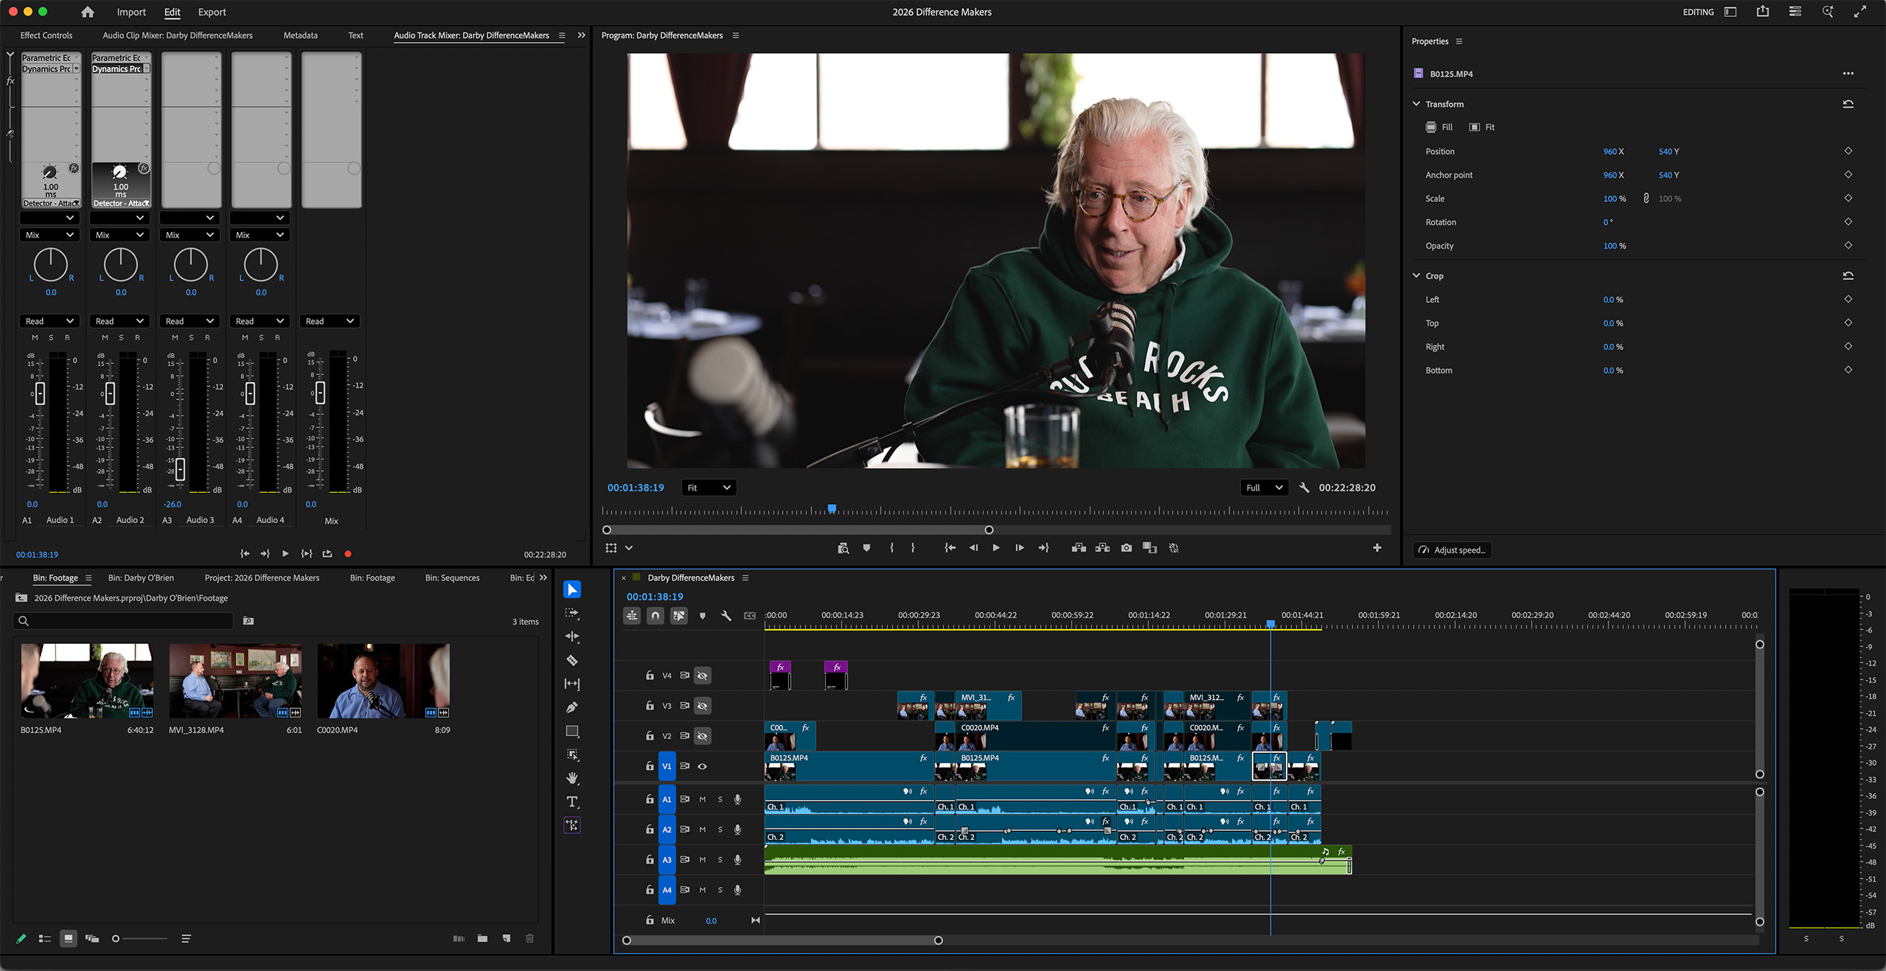Open the Export tab

[212, 12]
